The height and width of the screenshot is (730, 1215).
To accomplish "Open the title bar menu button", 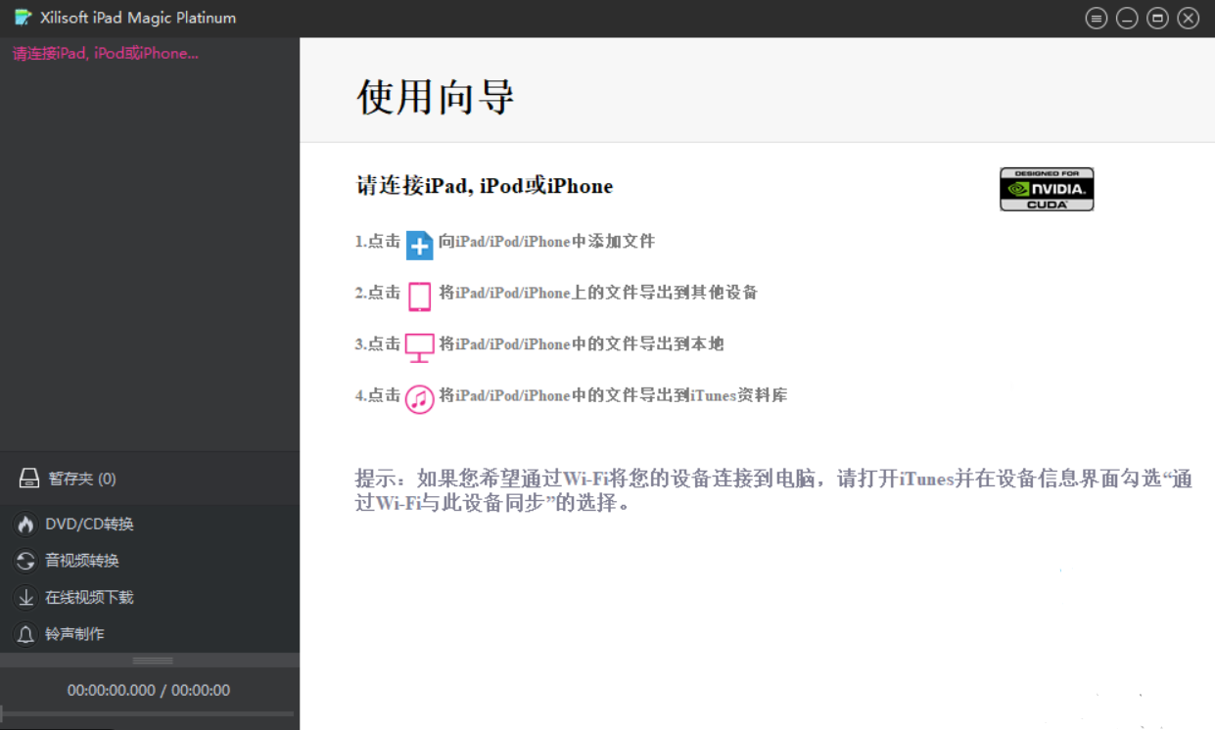I will (x=1097, y=18).
